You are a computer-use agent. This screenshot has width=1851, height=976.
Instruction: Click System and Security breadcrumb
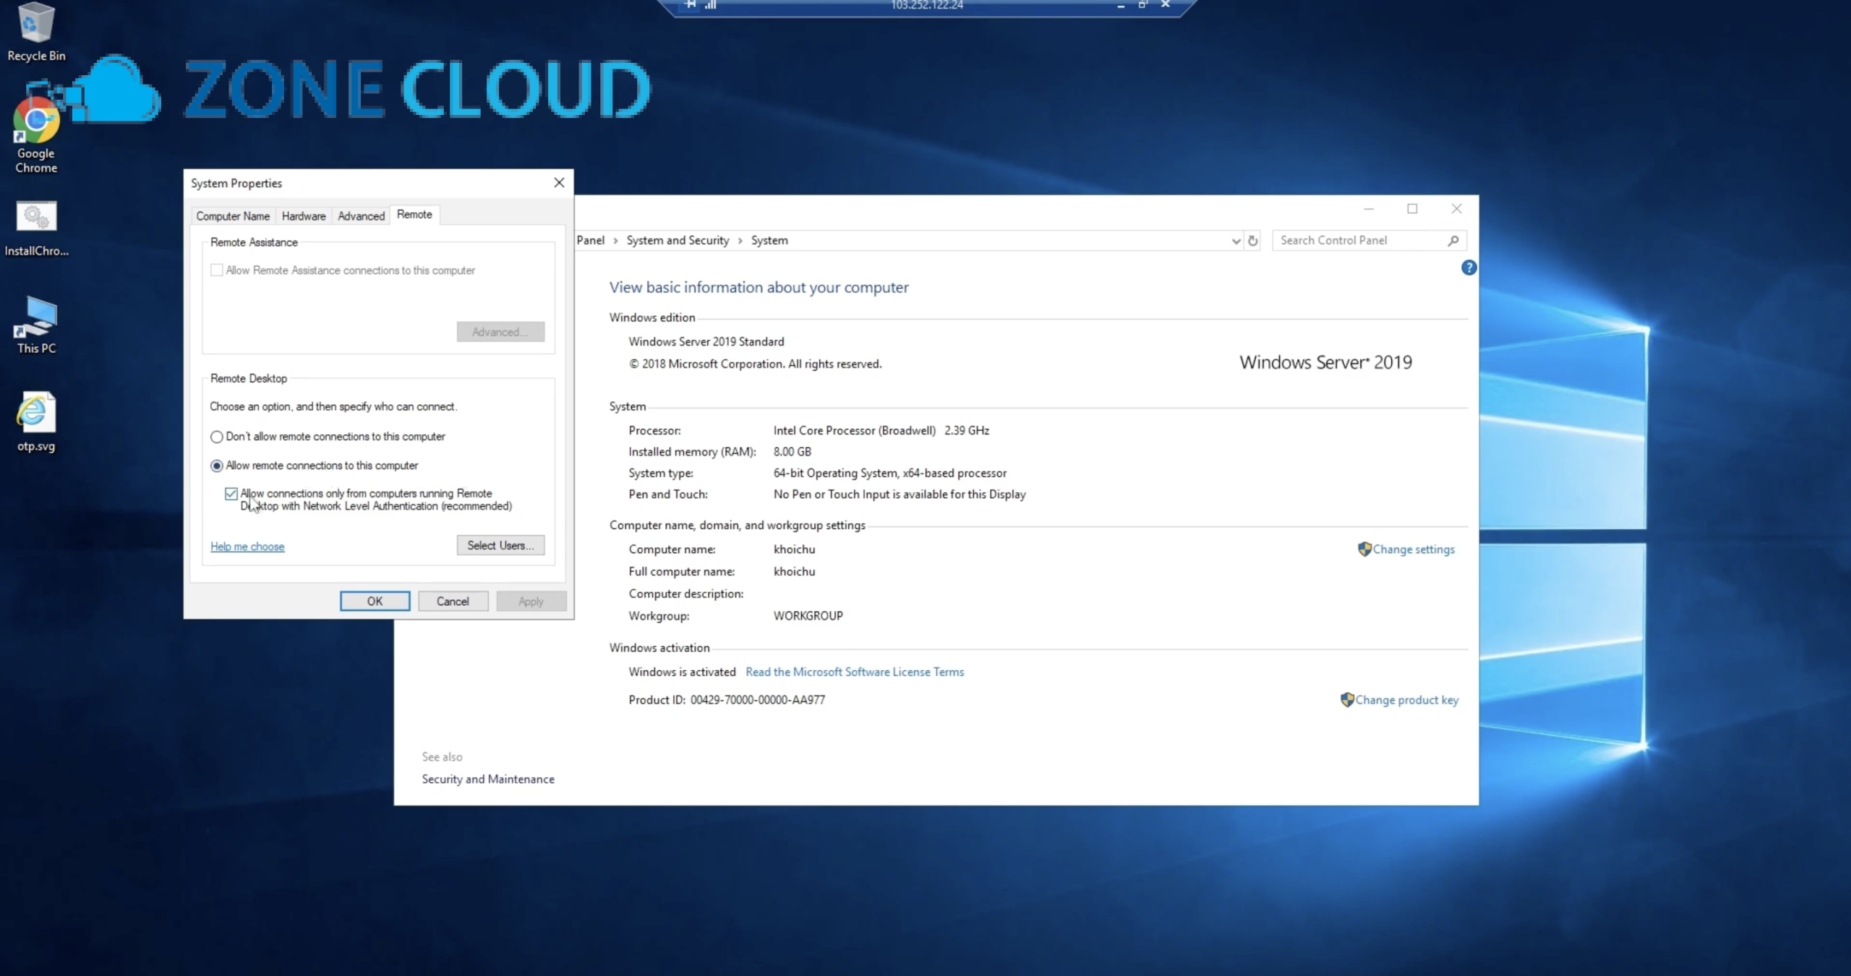pyautogui.click(x=677, y=241)
